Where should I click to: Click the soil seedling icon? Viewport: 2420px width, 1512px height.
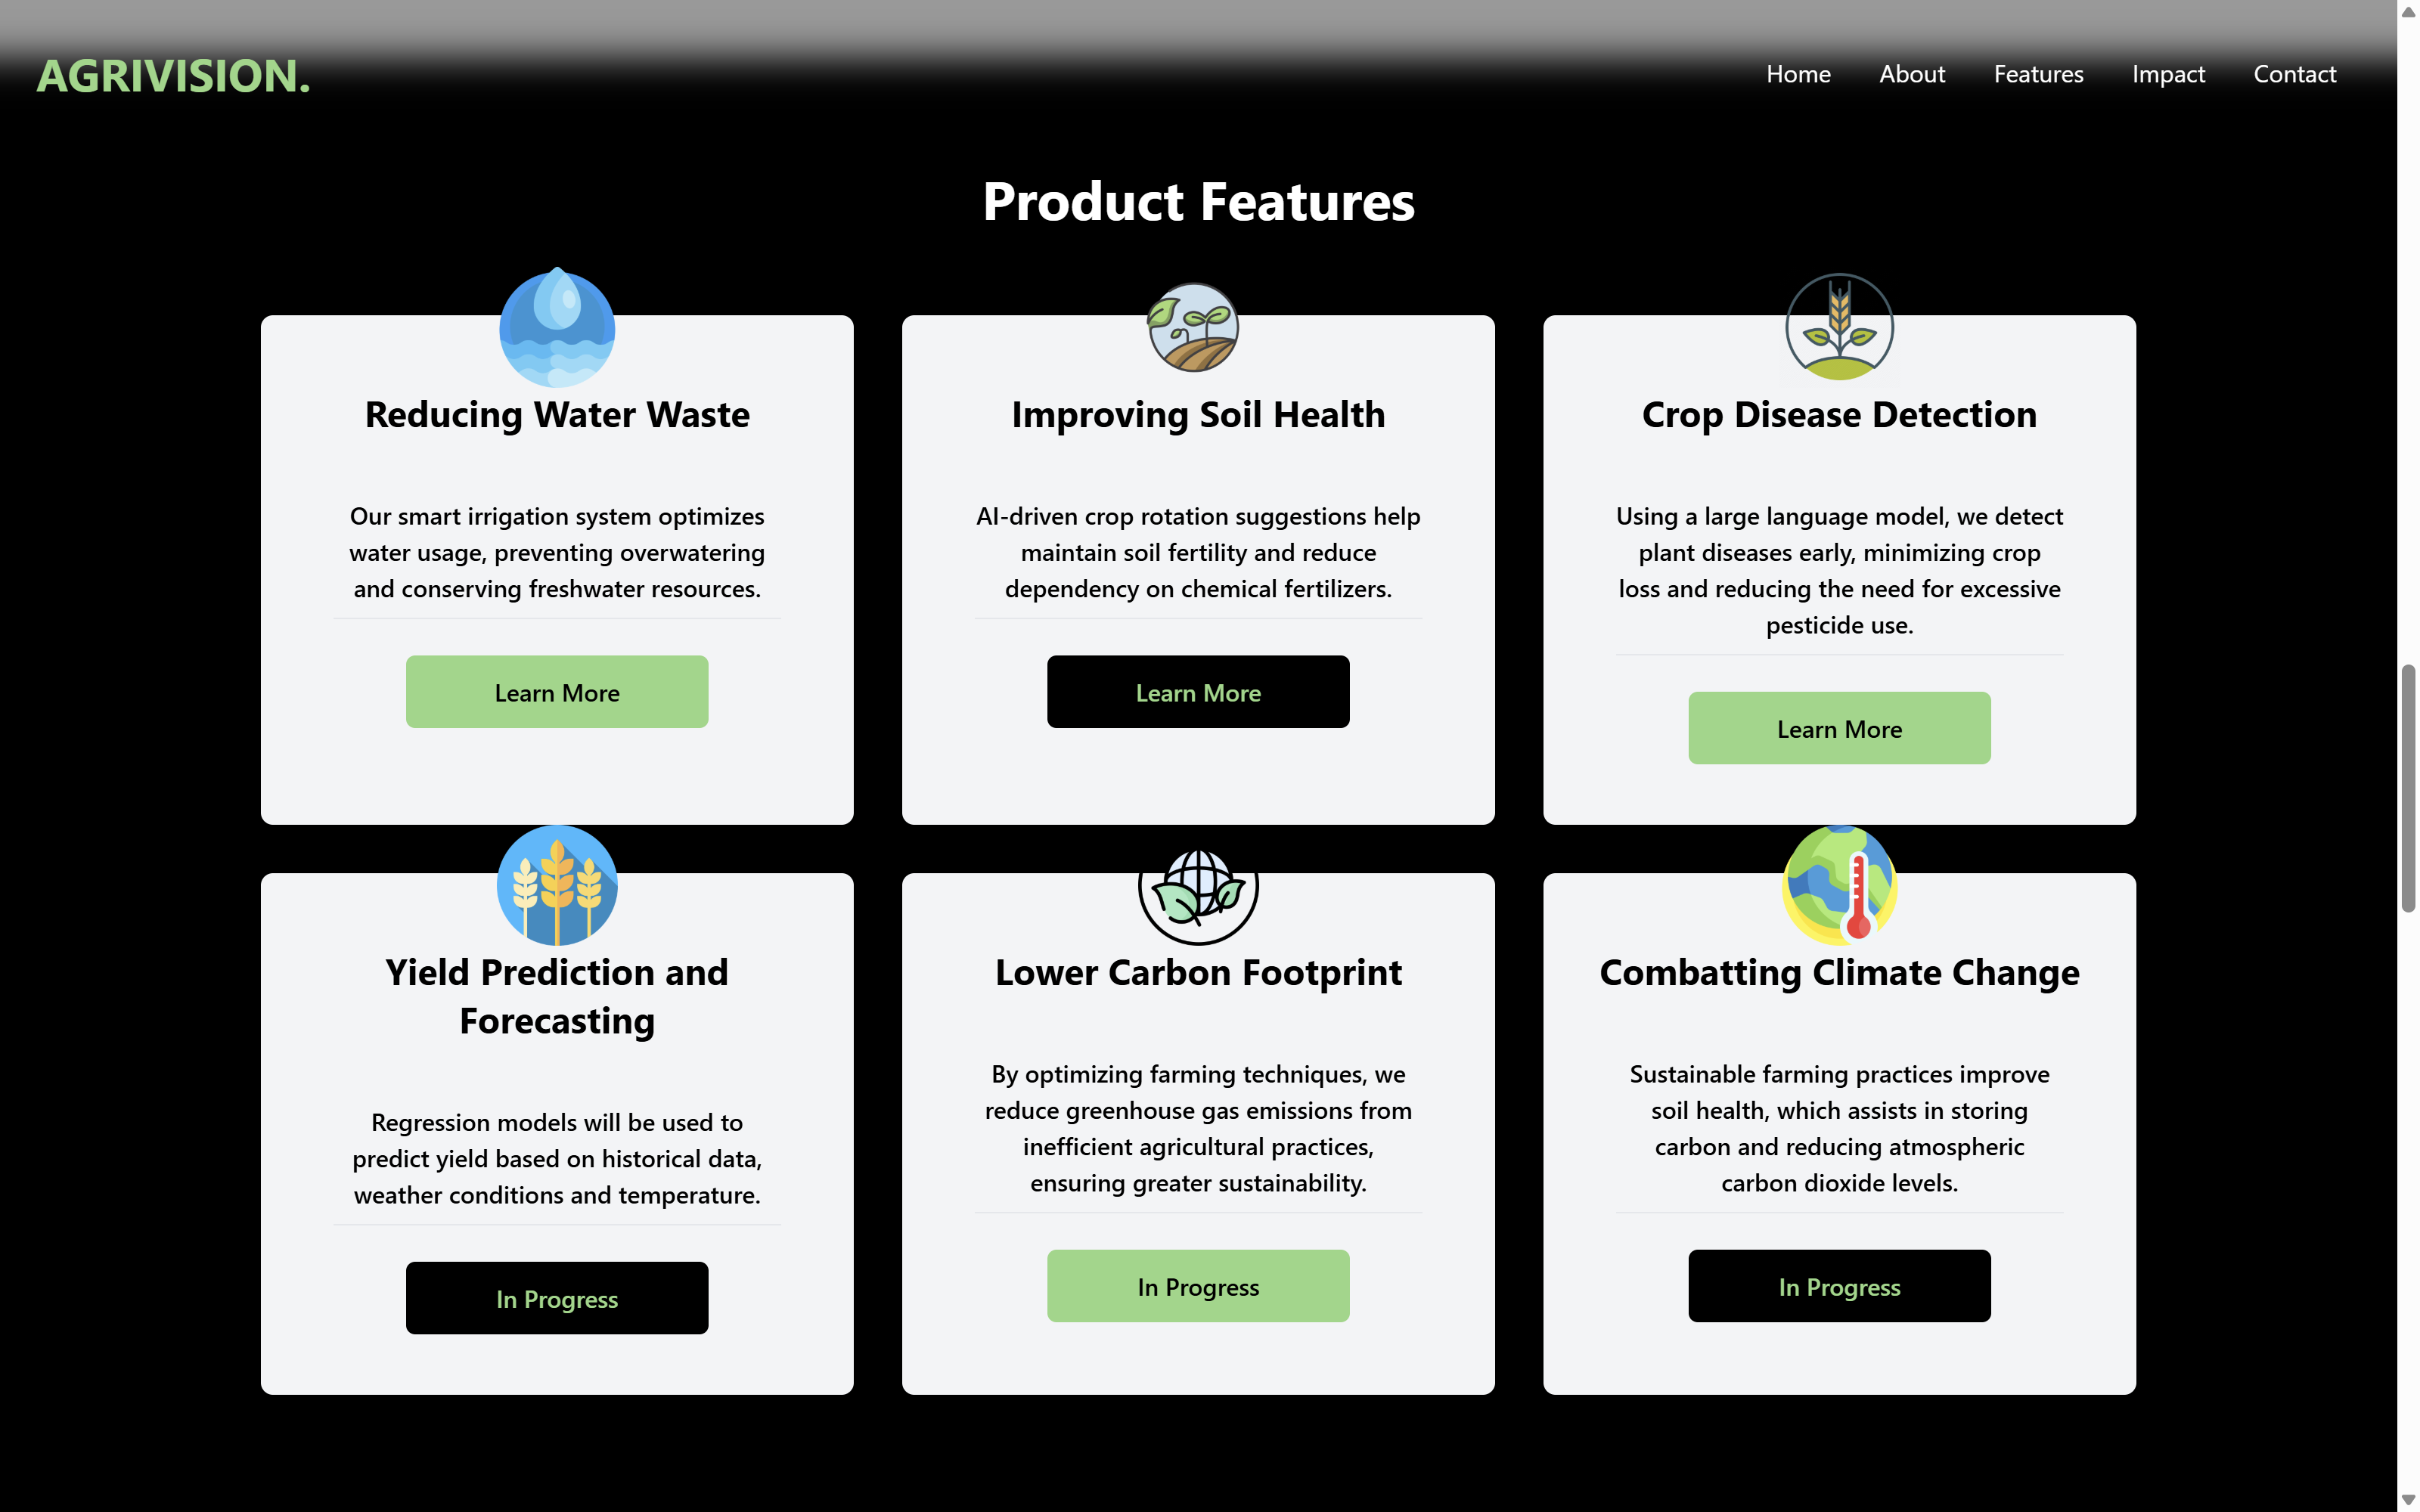point(1193,327)
